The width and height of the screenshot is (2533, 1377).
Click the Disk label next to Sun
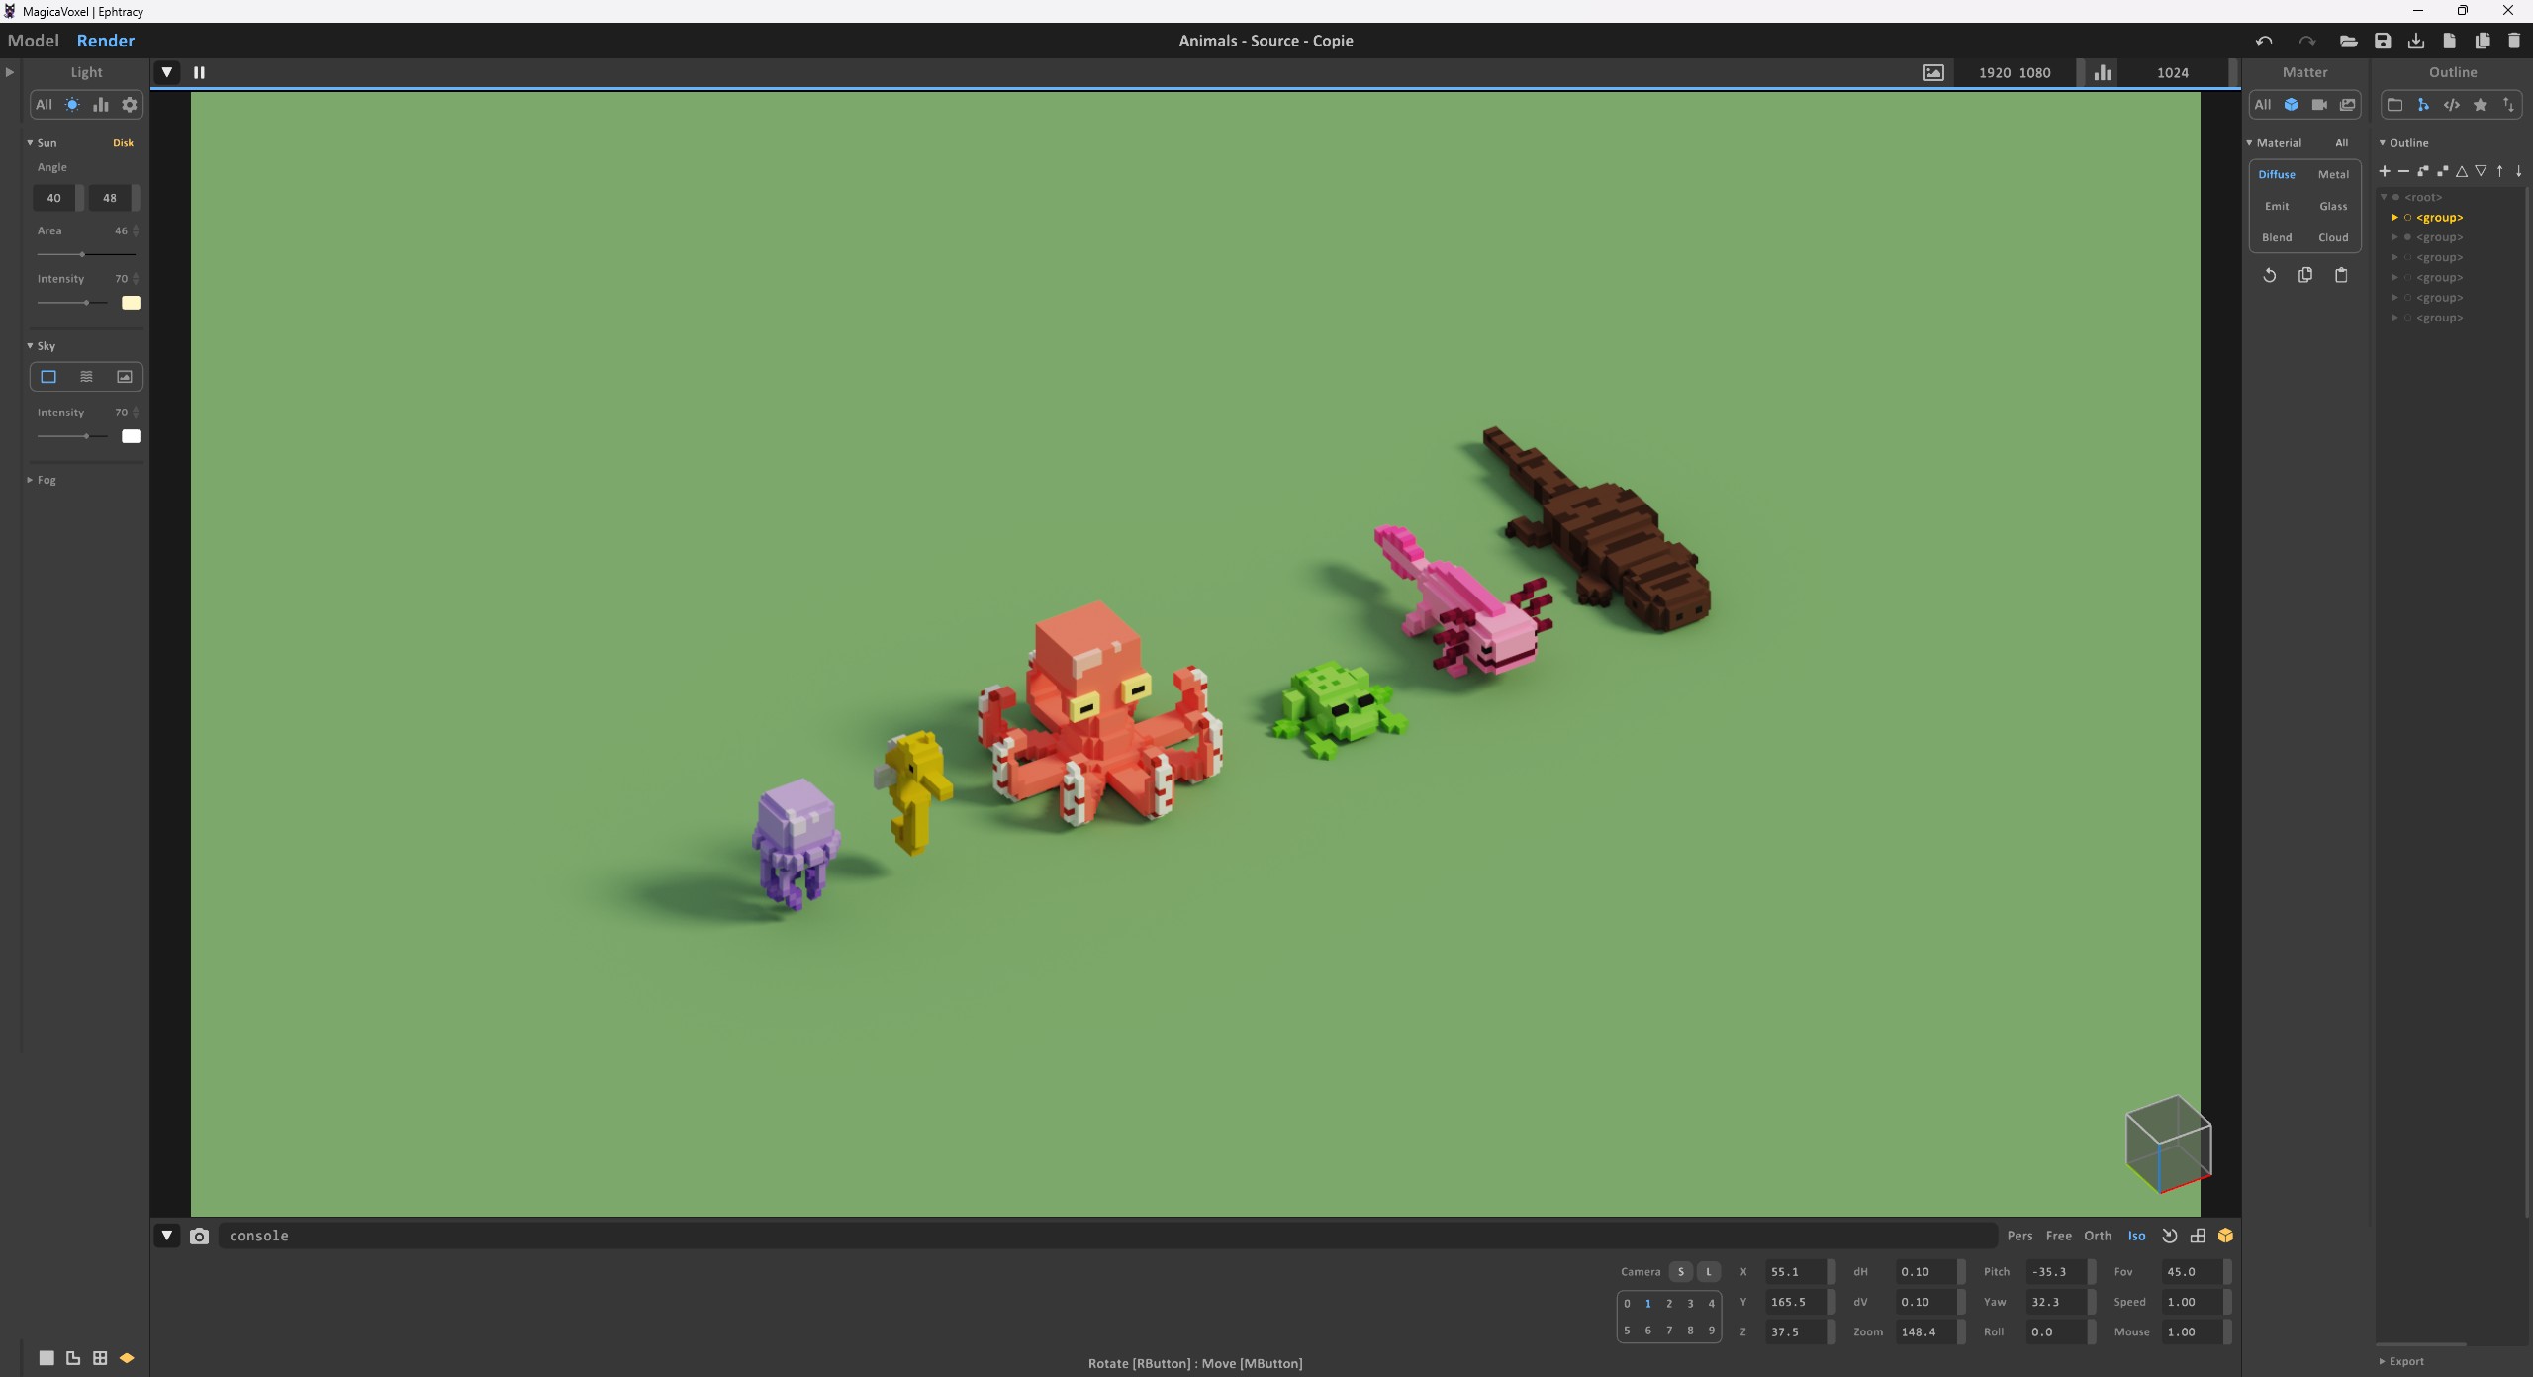[123, 143]
